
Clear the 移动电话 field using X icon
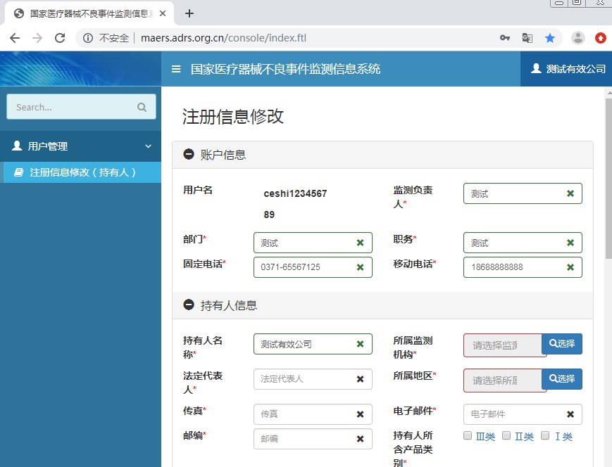(570, 267)
